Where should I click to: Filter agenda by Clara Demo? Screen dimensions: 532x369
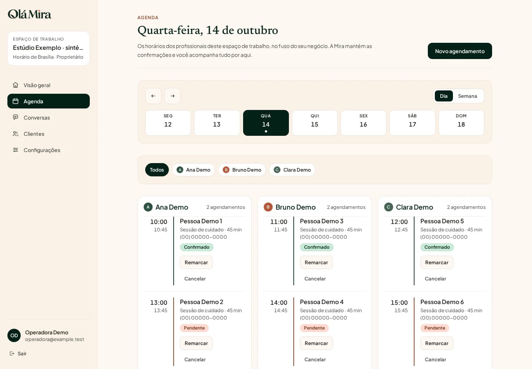click(x=292, y=170)
